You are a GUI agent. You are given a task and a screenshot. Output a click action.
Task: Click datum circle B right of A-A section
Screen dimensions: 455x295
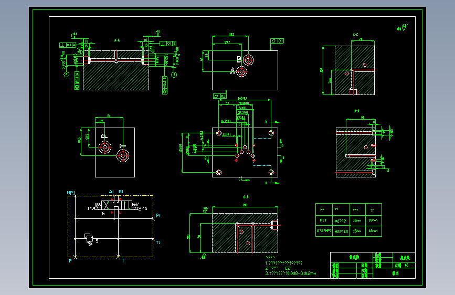tap(174, 75)
